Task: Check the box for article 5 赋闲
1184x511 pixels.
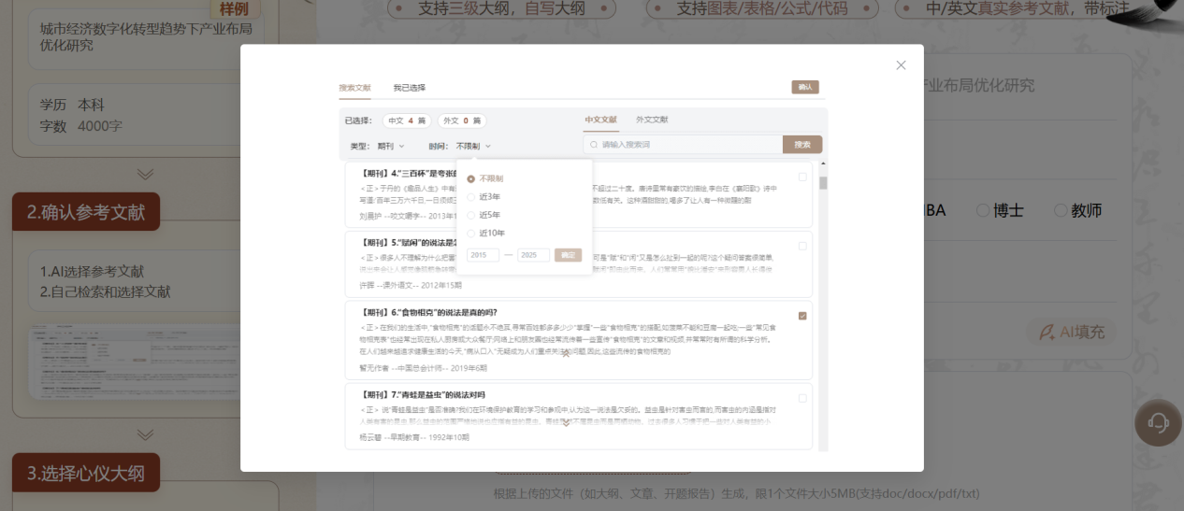Action: pyautogui.click(x=802, y=246)
